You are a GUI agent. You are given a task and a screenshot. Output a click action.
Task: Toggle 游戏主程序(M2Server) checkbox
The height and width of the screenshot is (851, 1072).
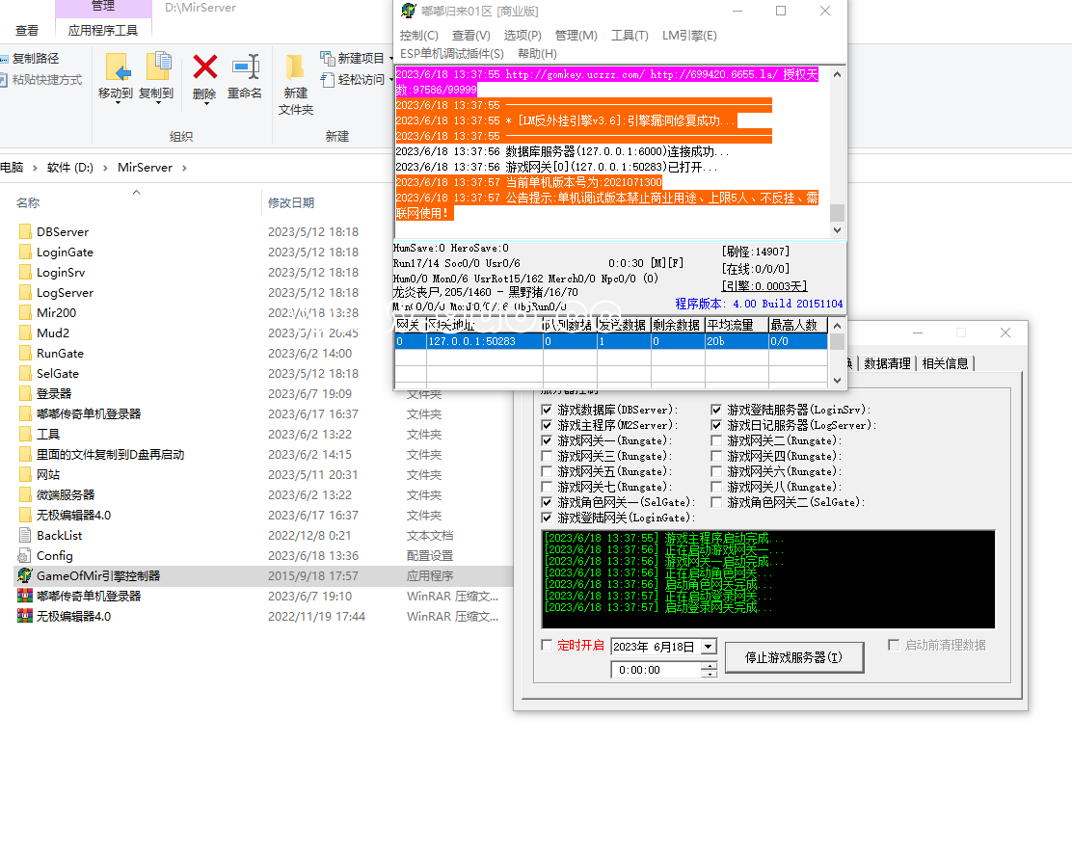547,425
